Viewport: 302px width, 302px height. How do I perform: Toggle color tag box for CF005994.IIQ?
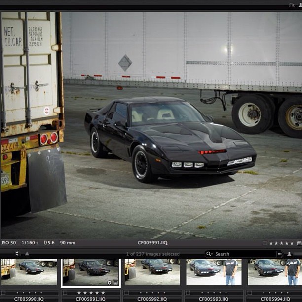coord(250,293)
